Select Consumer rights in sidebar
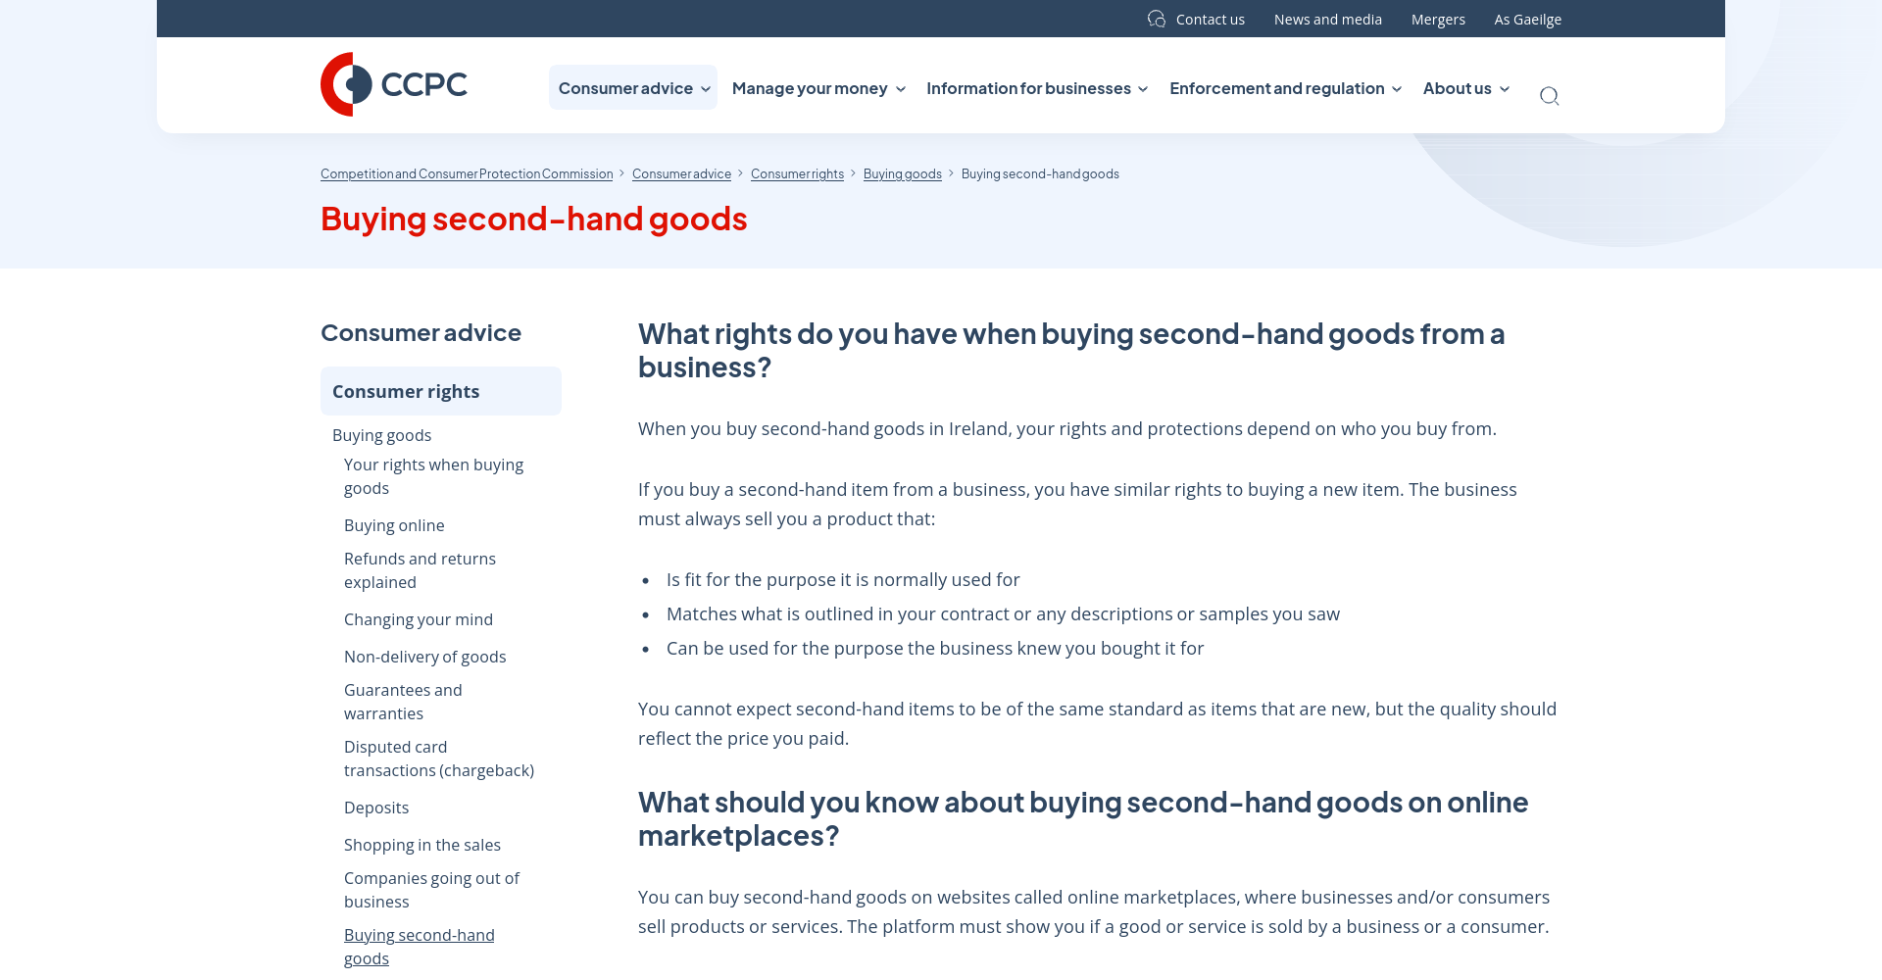The width and height of the screenshot is (1882, 980). point(441,391)
